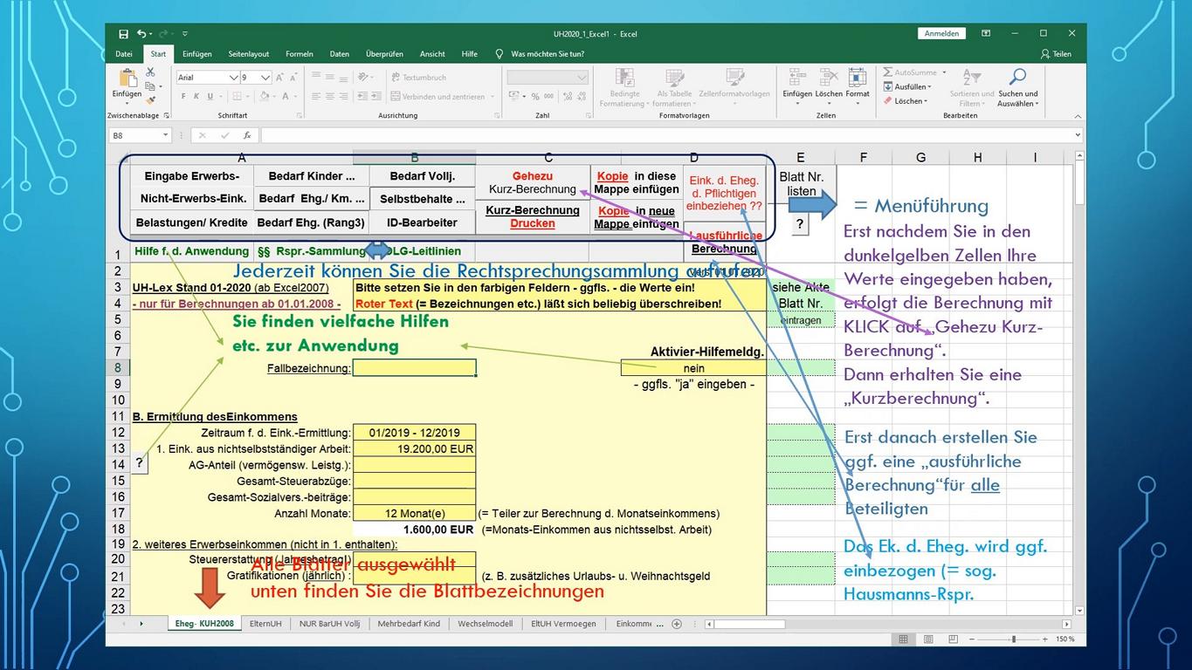Switch to the Einfügen ribbon tab
The height and width of the screenshot is (670, 1192).
click(197, 54)
